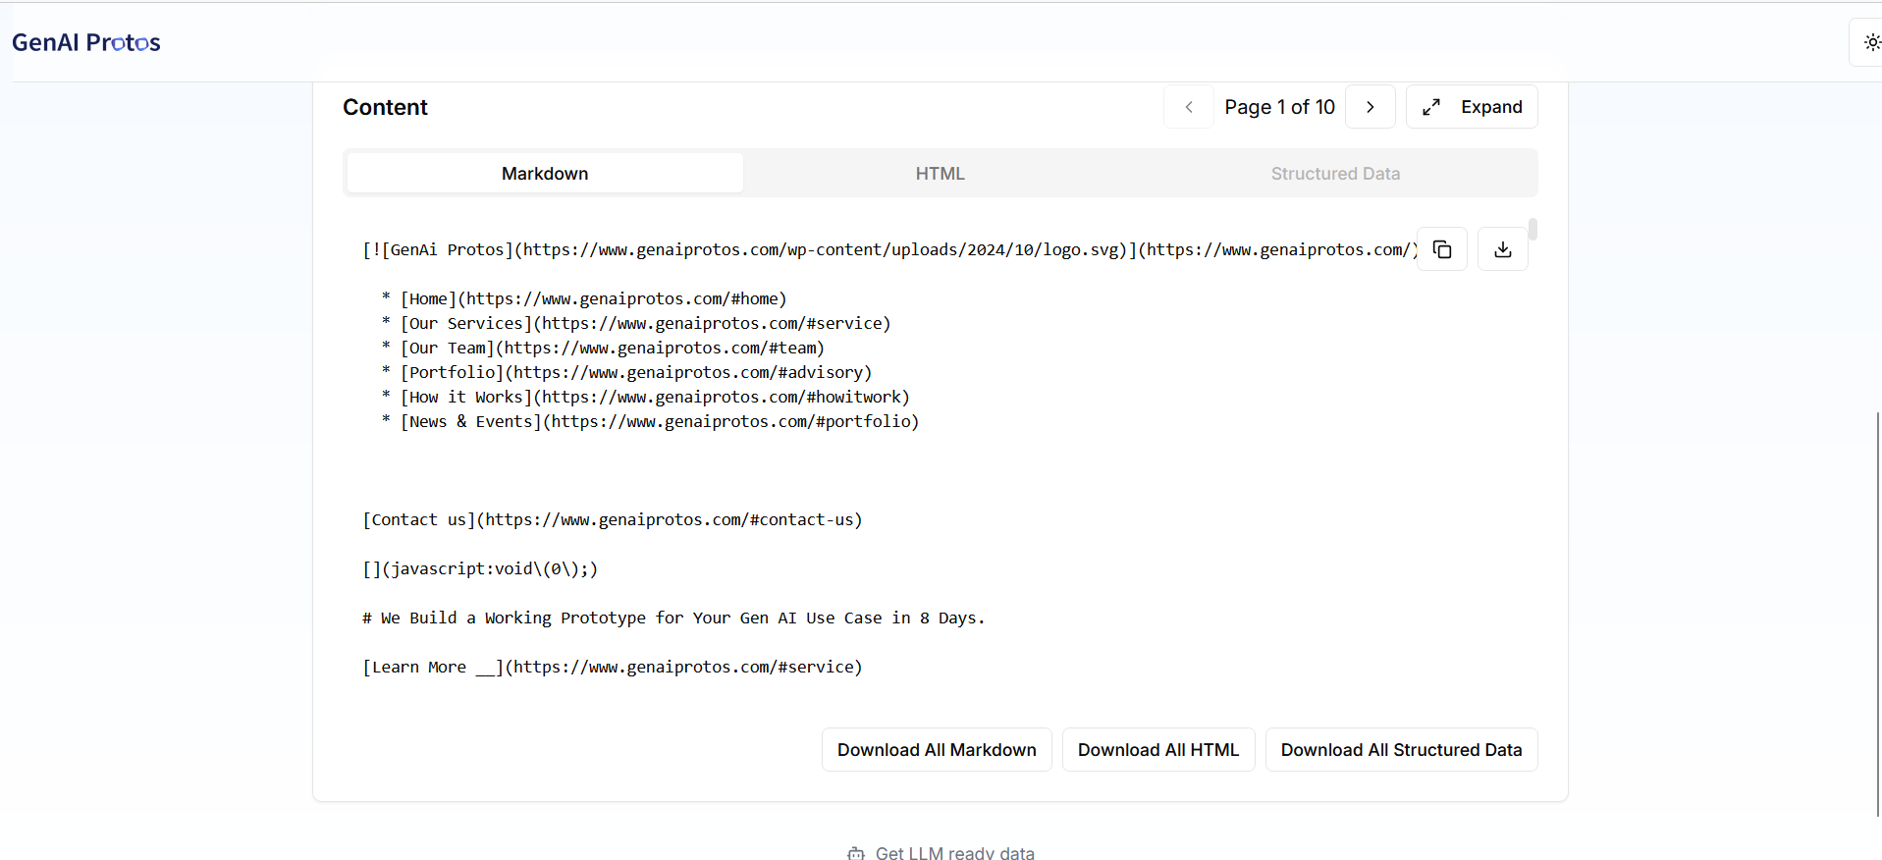This screenshot has width=1882, height=860.
Task: Go to previous page chevron
Action: click(x=1189, y=107)
